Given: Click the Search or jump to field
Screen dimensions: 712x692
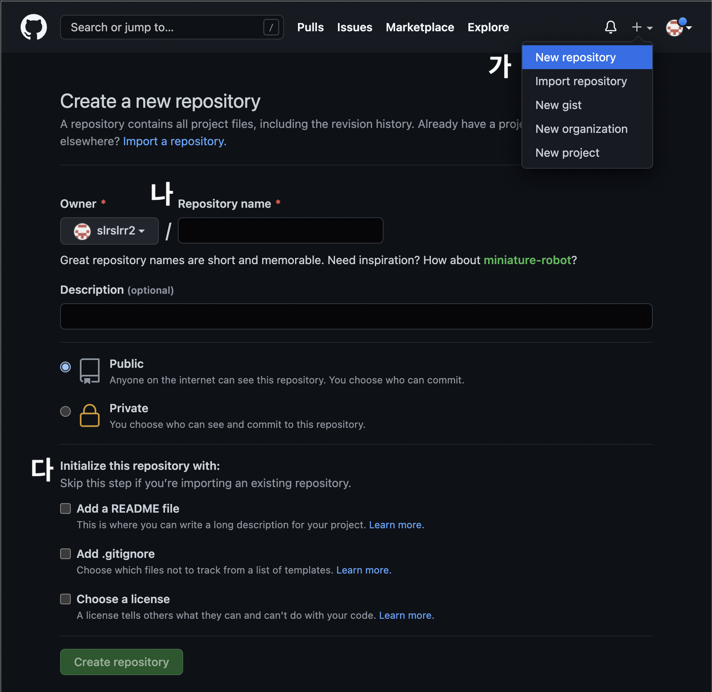Looking at the screenshot, I should click(172, 27).
